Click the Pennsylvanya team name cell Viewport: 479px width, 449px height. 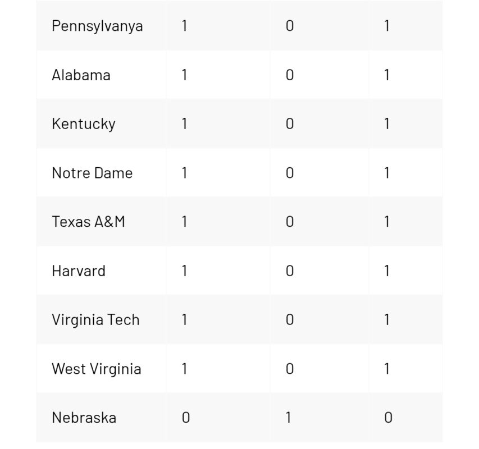click(x=97, y=26)
